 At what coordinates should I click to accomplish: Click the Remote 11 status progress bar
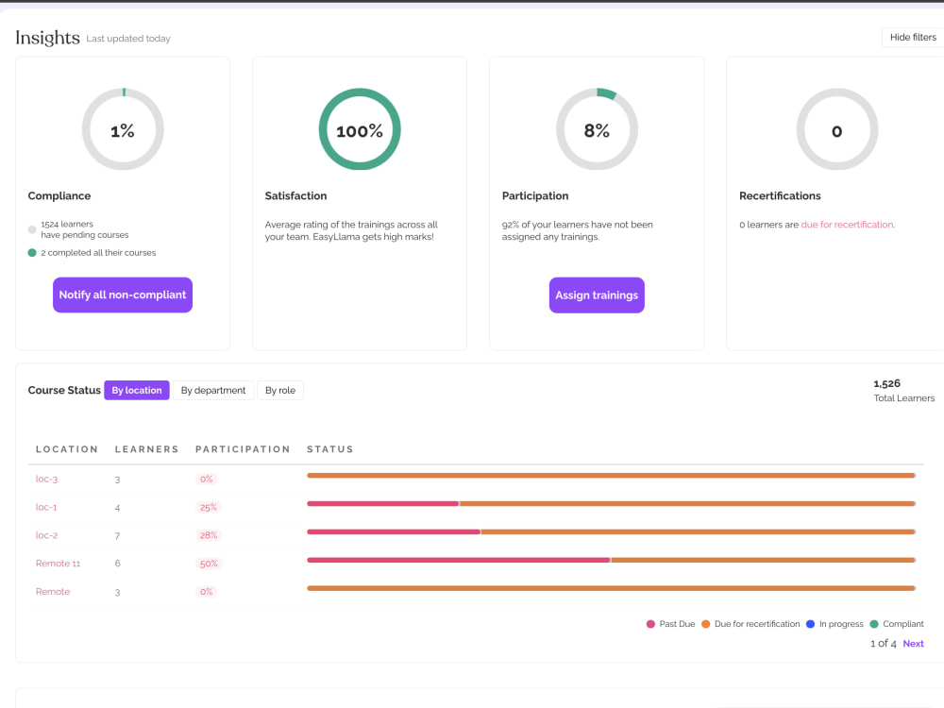pyautogui.click(x=611, y=560)
